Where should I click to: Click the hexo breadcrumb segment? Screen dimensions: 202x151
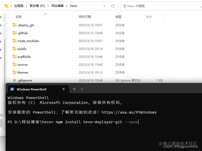pyautogui.click(x=74, y=6)
